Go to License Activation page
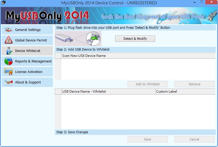Screen dimensions: 218x147 (27, 72)
